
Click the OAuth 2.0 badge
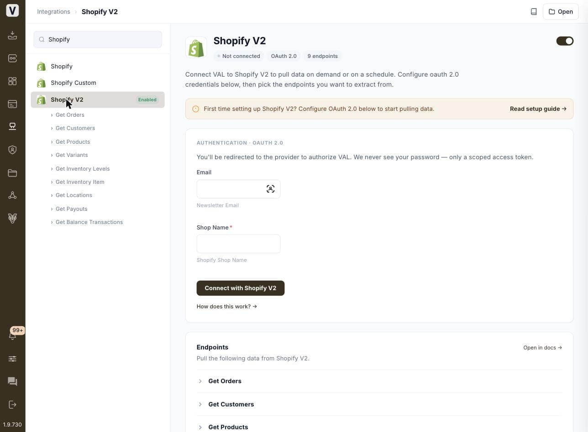coord(283,56)
